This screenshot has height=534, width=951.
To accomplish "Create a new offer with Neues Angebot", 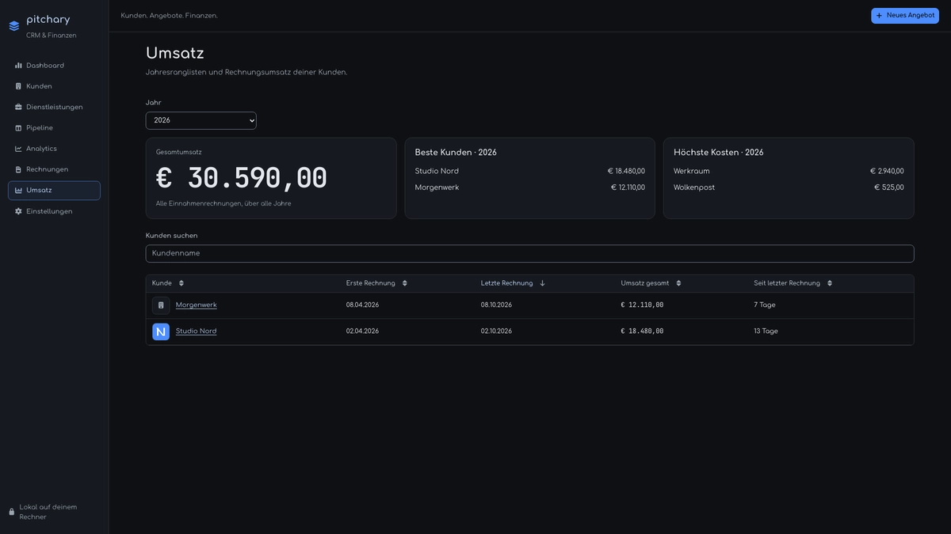I will (905, 16).
